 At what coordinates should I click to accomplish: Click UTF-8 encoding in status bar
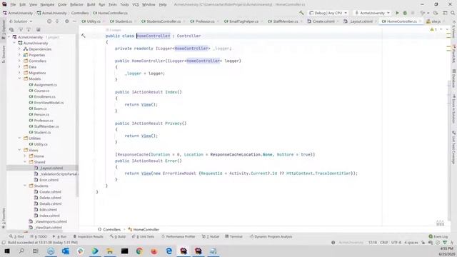tap(396, 243)
